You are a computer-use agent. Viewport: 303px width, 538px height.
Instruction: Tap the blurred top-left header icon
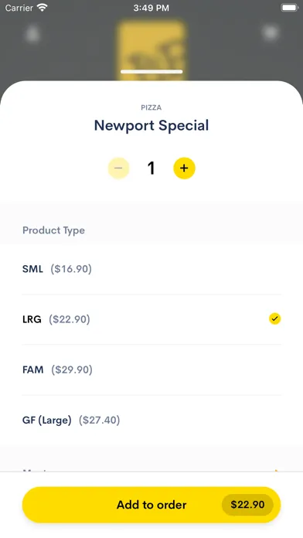(33, 34)
